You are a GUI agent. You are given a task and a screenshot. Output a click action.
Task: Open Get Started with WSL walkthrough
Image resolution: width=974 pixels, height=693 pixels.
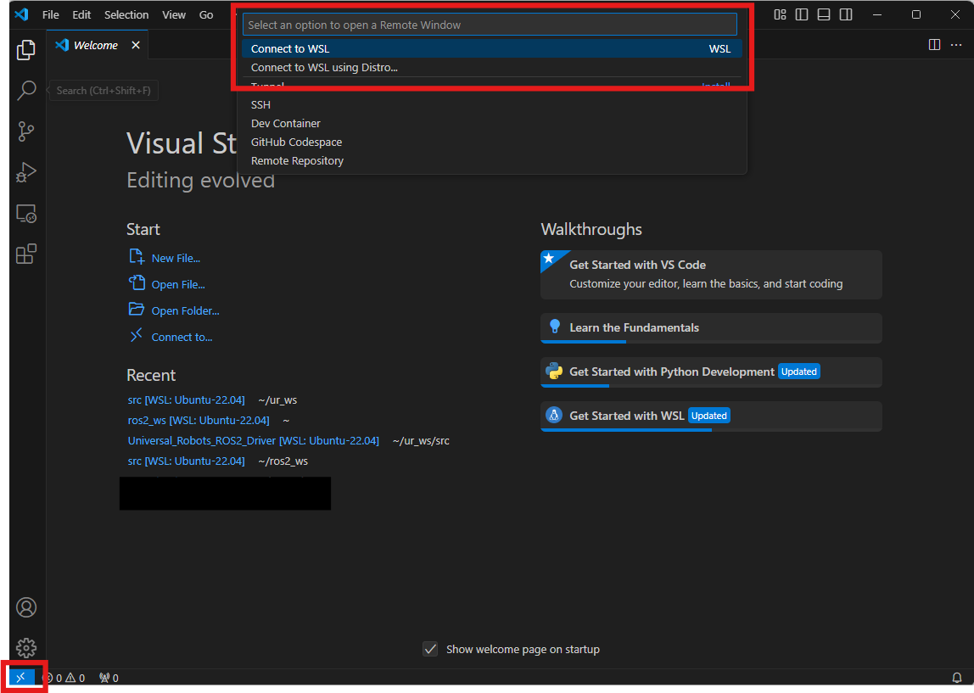[711, 416]
